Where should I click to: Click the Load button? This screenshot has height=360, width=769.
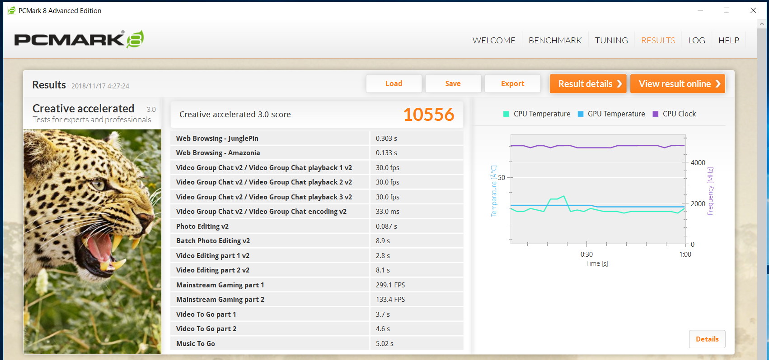(x=394, y=83)
